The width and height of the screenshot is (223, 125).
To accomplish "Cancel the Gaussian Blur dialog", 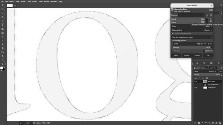I will pyautogui.click(x=197, y=56).
